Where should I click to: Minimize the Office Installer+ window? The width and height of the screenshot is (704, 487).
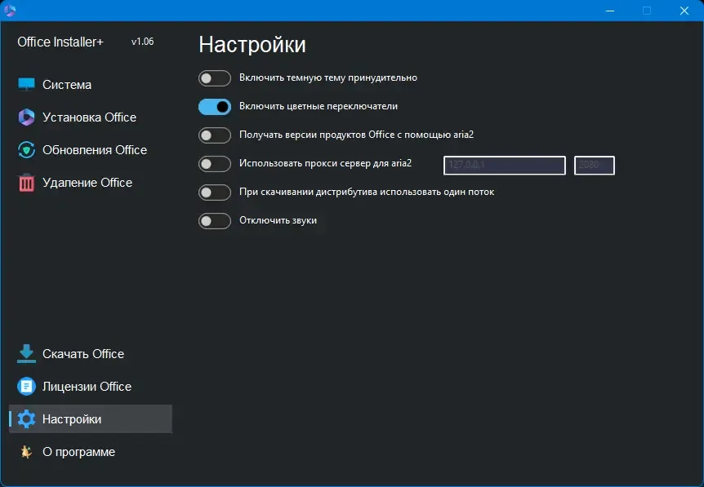[610, 11]
